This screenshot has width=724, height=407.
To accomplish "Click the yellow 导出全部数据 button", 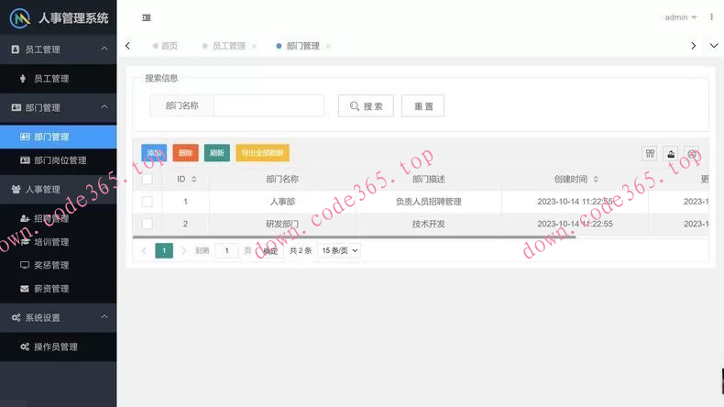I will point(263,153).
